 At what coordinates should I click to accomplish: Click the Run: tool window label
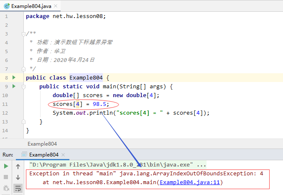pos(8,155)
